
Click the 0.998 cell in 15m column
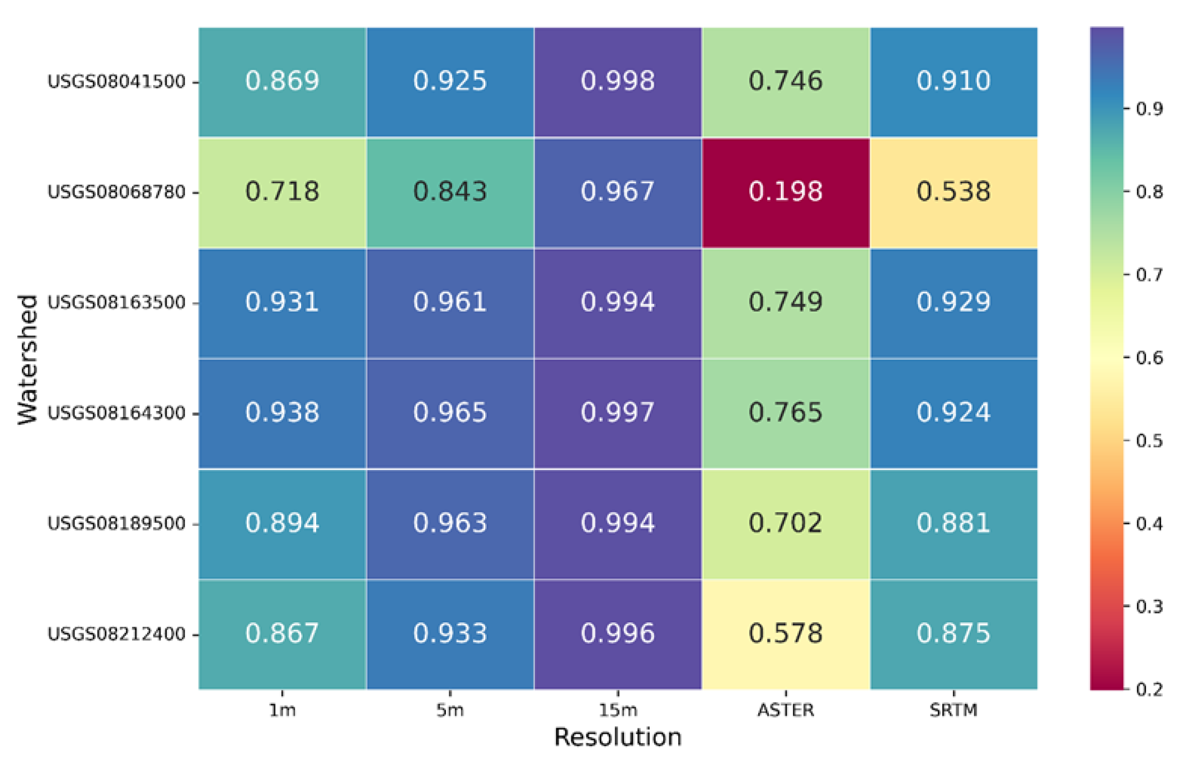click(617, 81)
